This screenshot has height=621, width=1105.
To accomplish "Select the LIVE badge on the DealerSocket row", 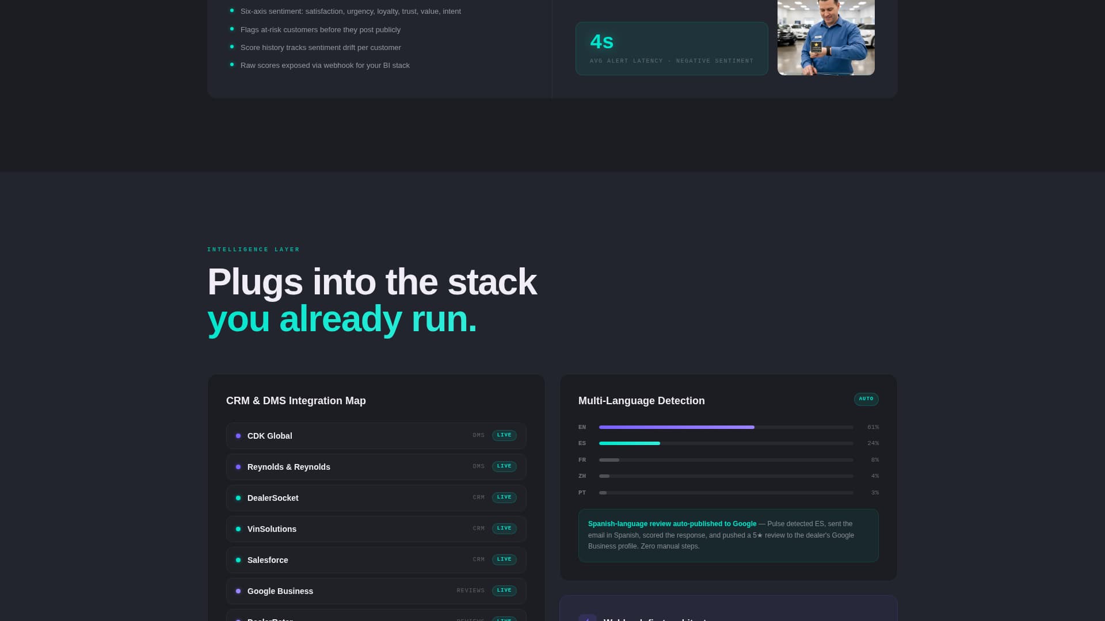I will pyautogui.click(x=504, y=497).
